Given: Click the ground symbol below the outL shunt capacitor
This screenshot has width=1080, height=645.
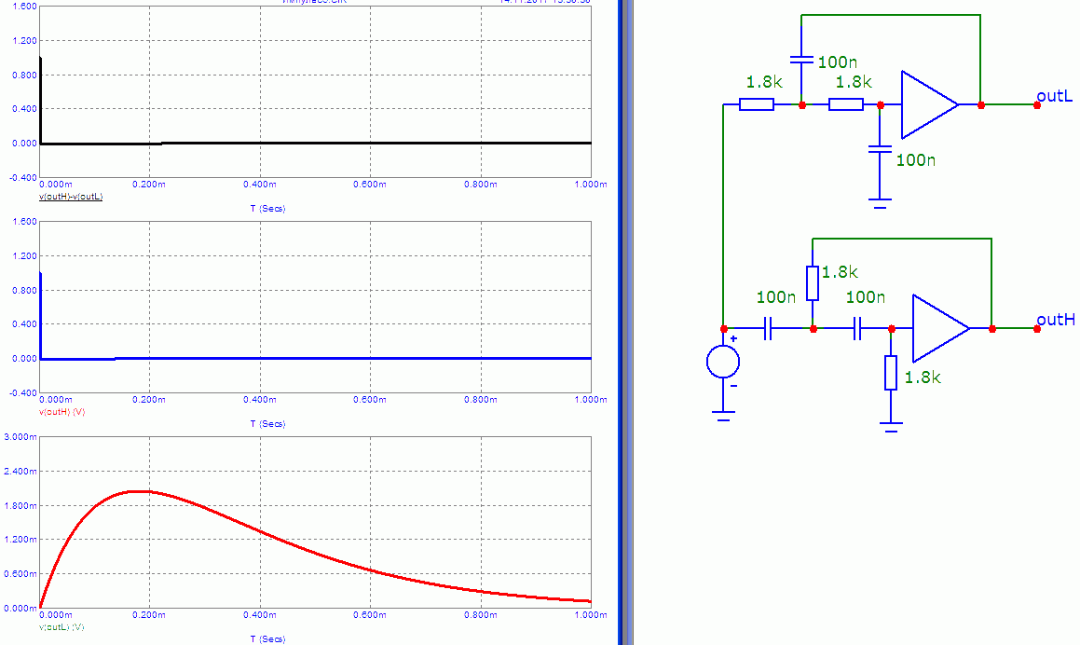Looking at the screenshot, I should coord(880,202).
